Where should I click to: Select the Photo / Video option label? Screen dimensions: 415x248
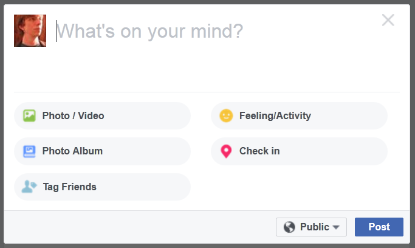click(x=73, y=115)
